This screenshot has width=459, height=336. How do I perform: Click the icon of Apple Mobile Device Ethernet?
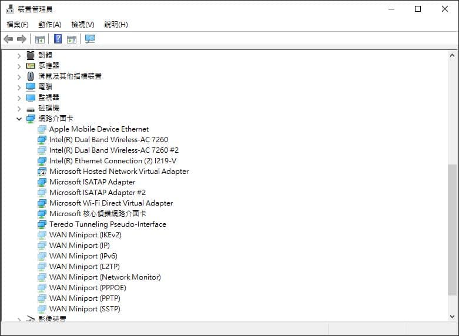42,129
